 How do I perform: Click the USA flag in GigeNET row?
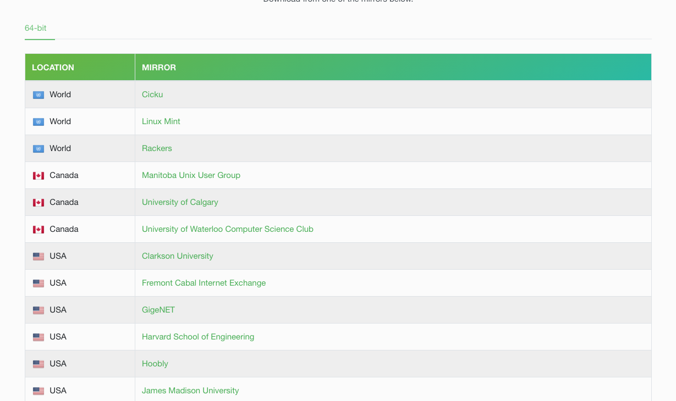tap(38, 310)
